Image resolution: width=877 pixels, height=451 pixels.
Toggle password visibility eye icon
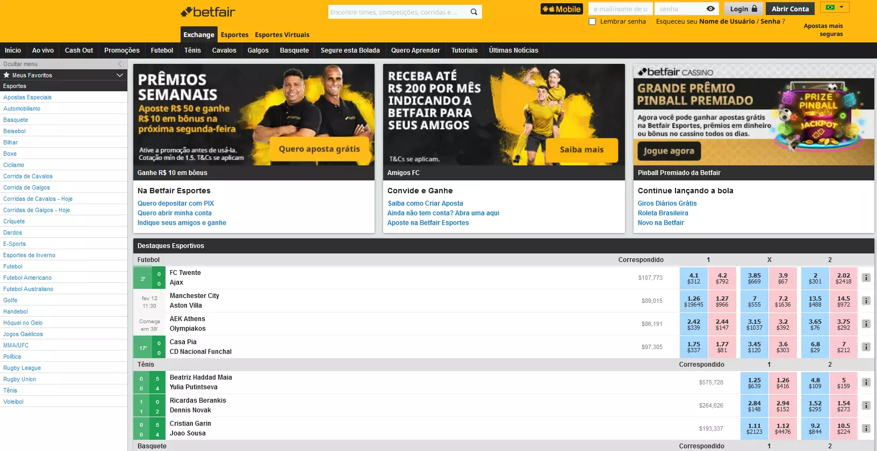pos(710,9)
